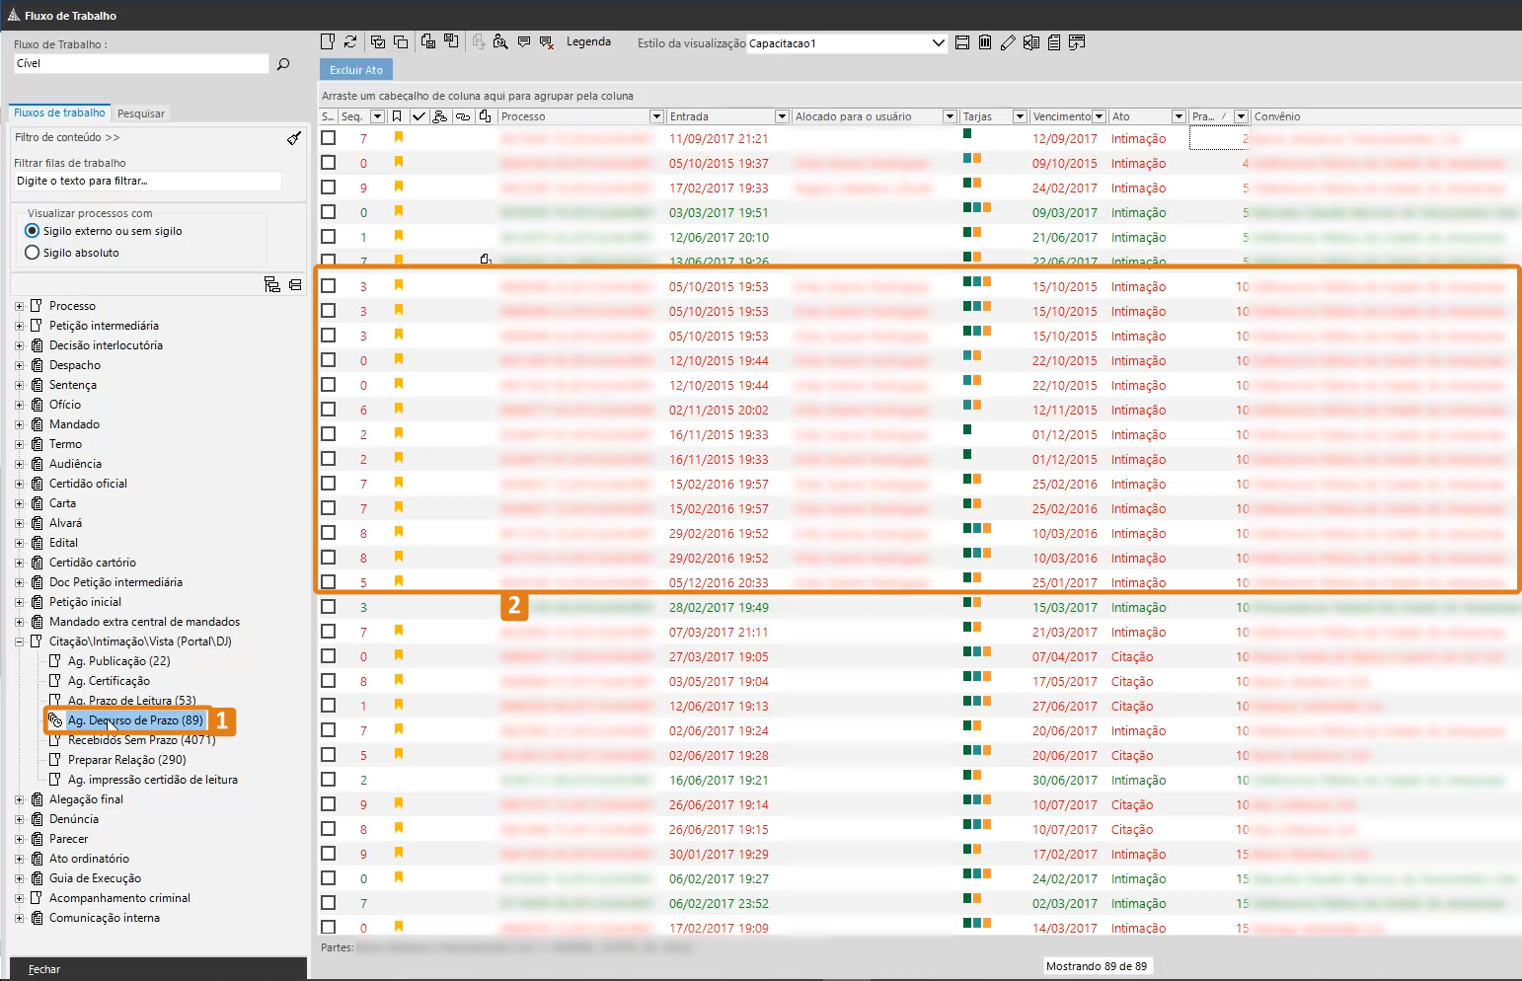Delete the visualization style with trash icon
The width and height of the screenshot is (1522, 981).
(x=985, y=42)
